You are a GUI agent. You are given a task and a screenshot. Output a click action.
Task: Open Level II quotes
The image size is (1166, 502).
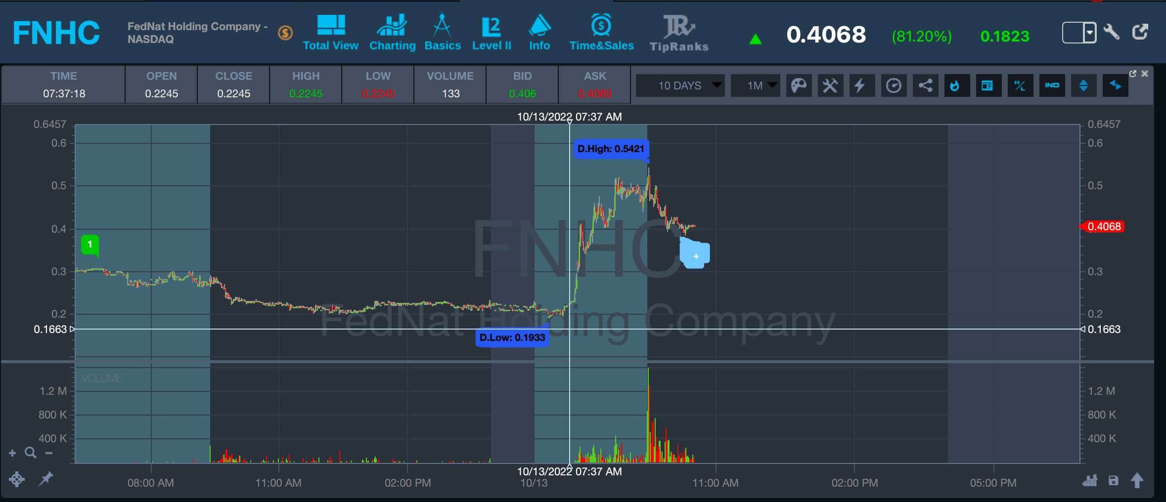click(492, 33)
